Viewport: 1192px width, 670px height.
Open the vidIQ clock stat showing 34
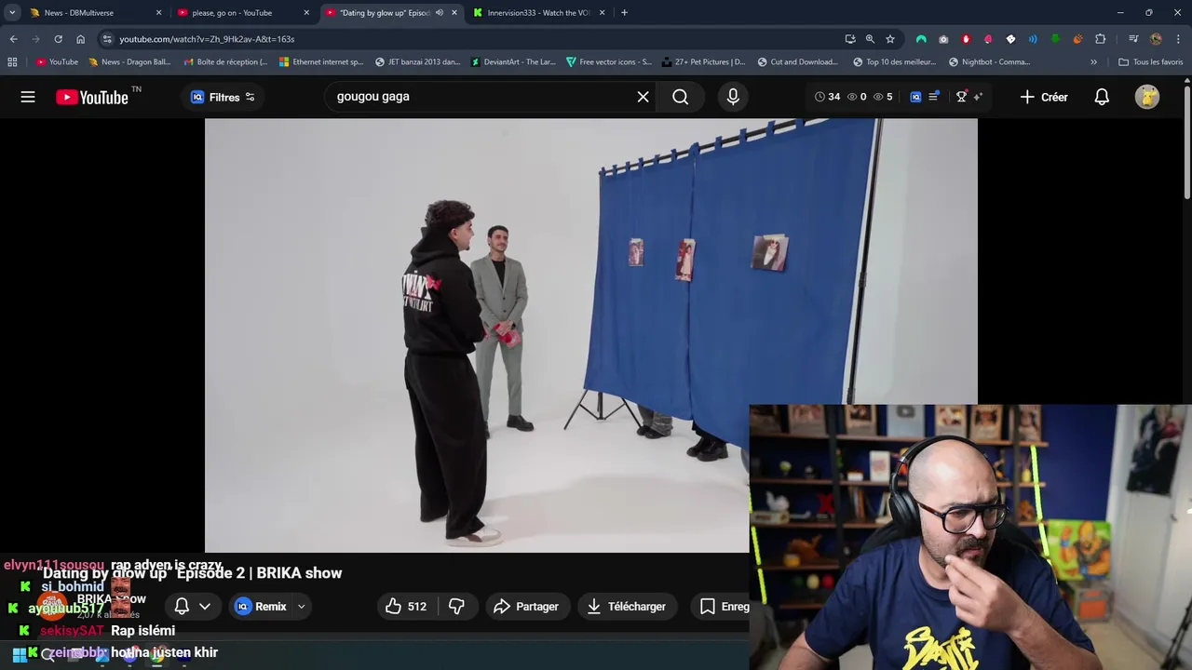click(x=827, y=97)
